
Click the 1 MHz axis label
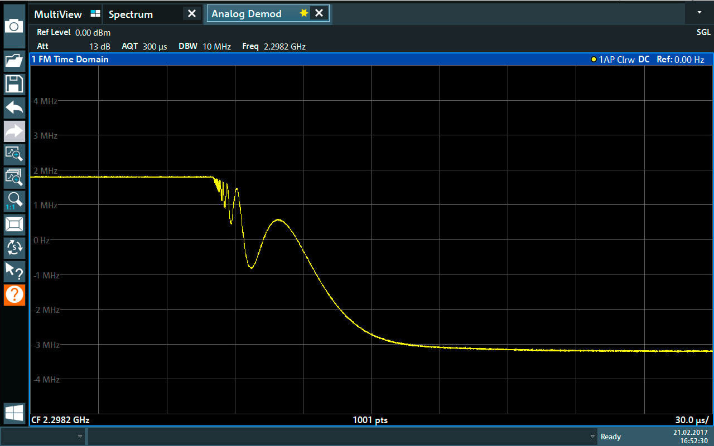click(45, 205)
